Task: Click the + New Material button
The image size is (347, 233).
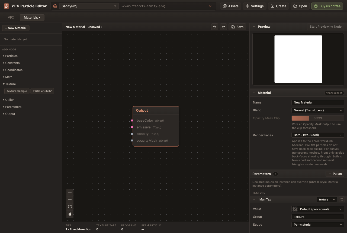Action: [x=16, y=28]
